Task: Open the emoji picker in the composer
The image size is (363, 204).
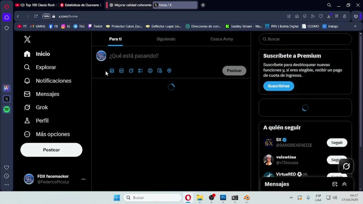Action: (150, 71)
